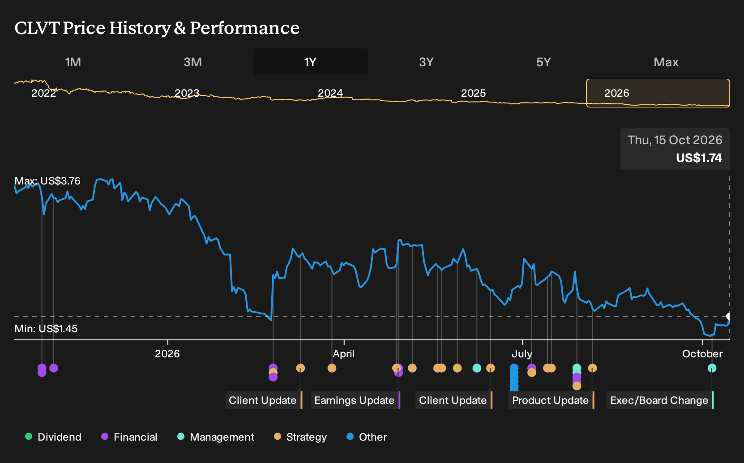
Task: Open the Earnings Update event label
Action: (x=355, y=400)
